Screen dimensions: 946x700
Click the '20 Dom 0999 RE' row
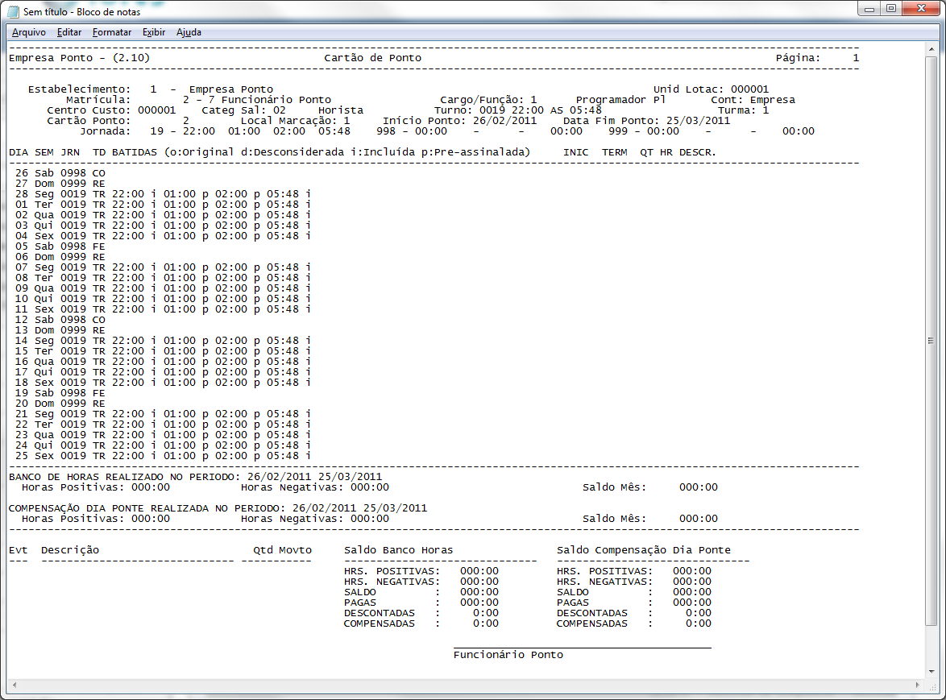click(x=60, y=404)
